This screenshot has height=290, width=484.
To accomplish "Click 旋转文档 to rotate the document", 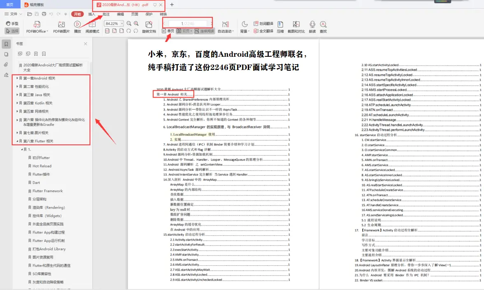I will click(x=149, y=27).
